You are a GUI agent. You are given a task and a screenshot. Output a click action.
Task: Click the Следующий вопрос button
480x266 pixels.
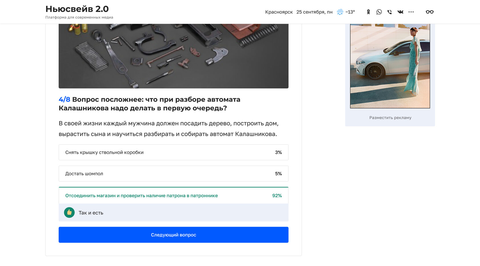173,235
